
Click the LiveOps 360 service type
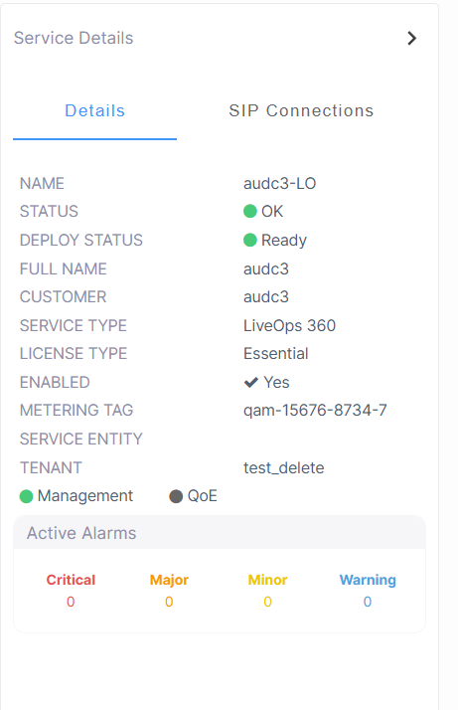(290, 325)
